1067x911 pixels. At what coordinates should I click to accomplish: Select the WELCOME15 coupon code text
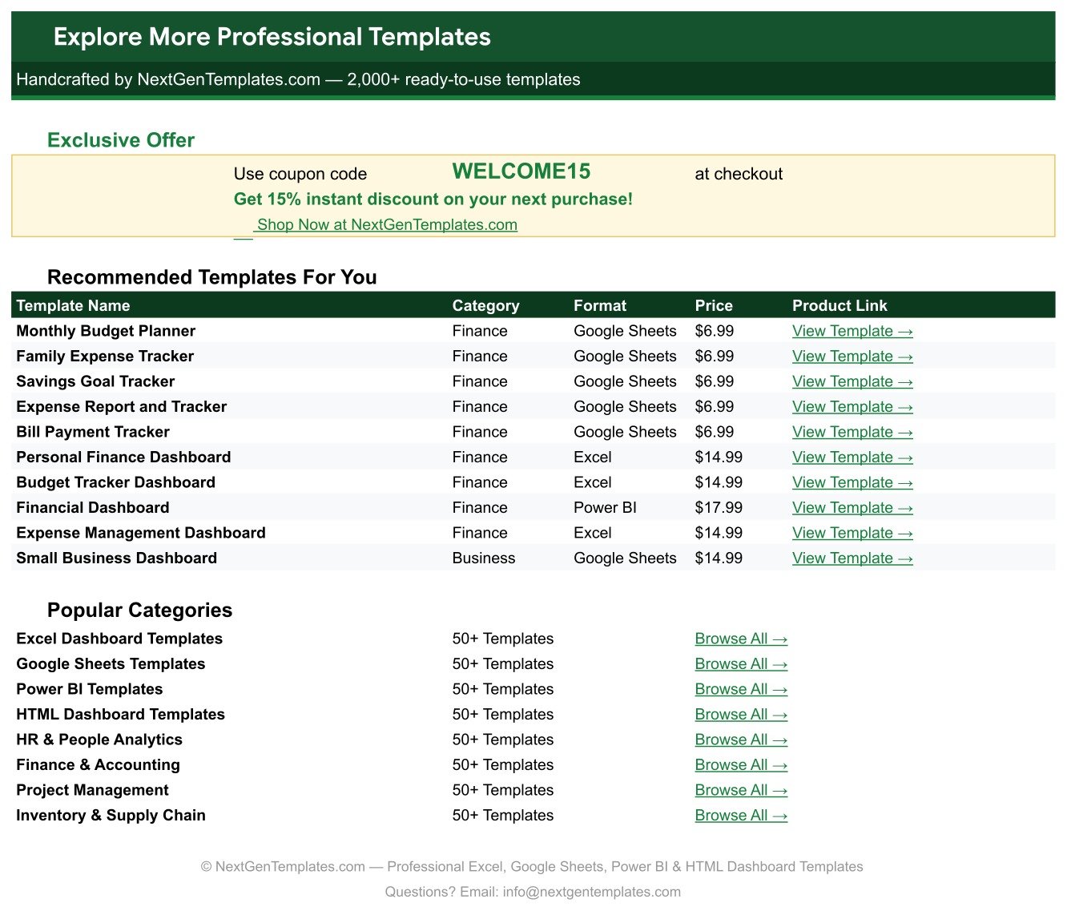521,171
